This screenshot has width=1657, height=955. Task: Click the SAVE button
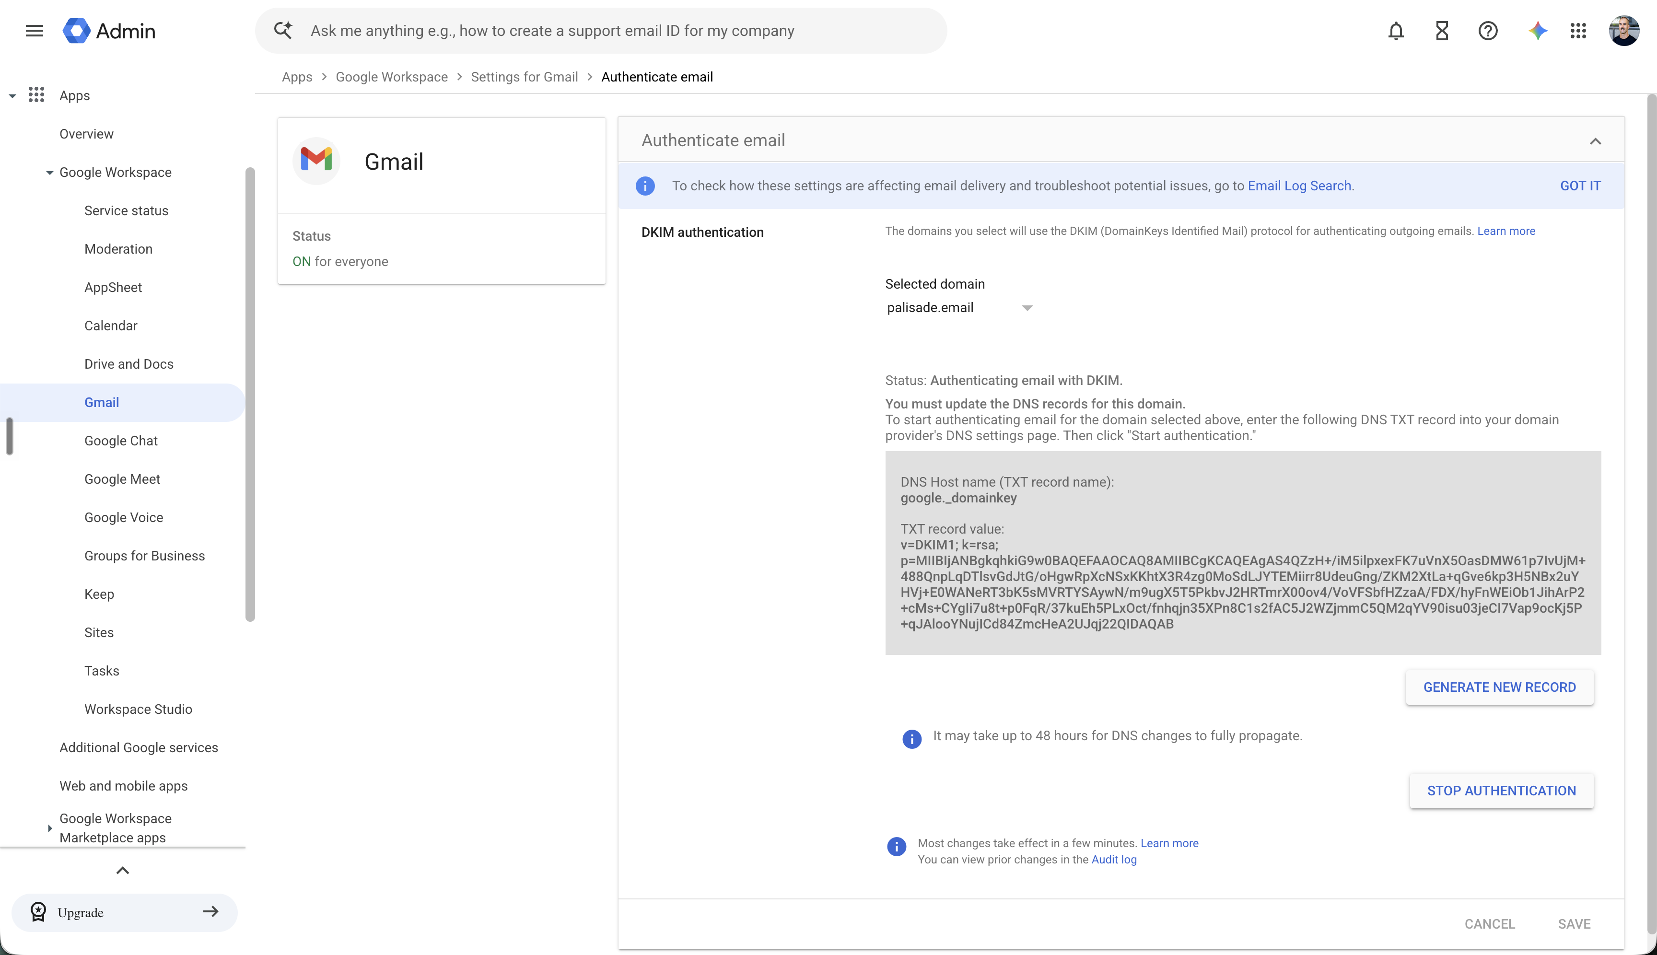pyautogui.click(x=1574, y=924)
